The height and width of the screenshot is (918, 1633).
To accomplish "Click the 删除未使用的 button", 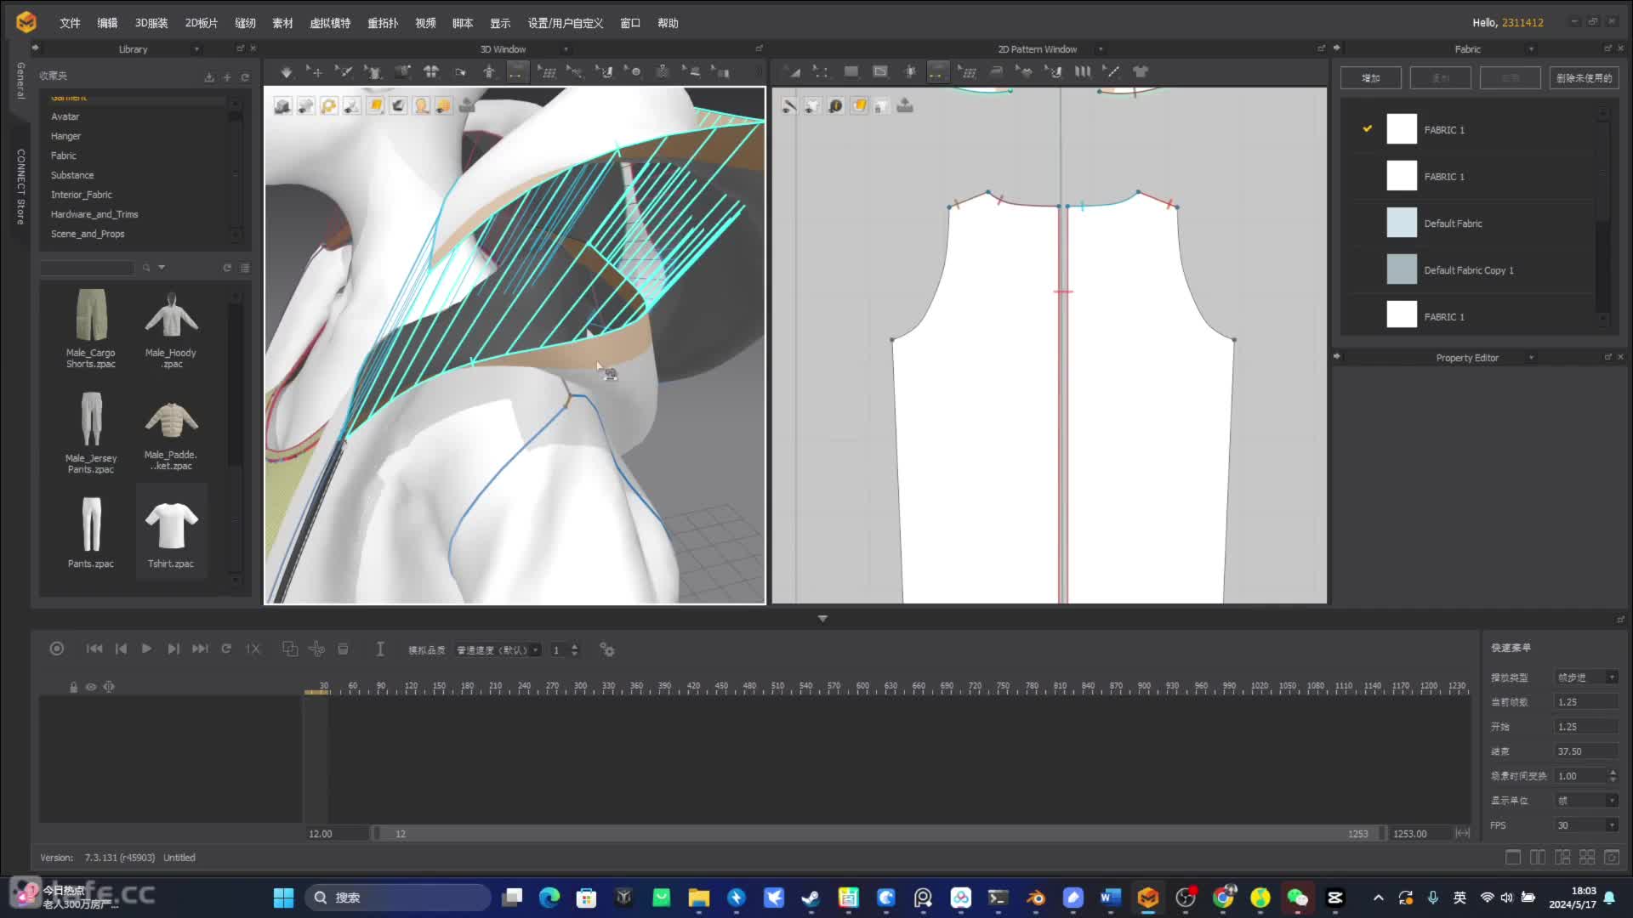I will [x=1584, y=78].
